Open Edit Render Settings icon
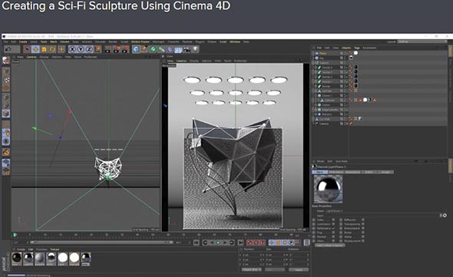Screen dimensions: 453x277 (125, 49)
